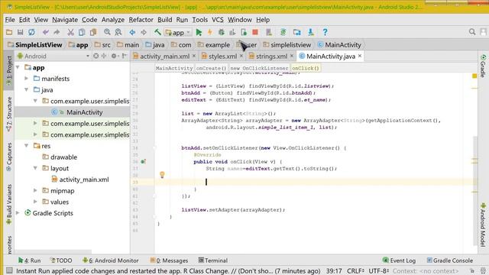Click the collapse all icon in project panel

[104, 56]
